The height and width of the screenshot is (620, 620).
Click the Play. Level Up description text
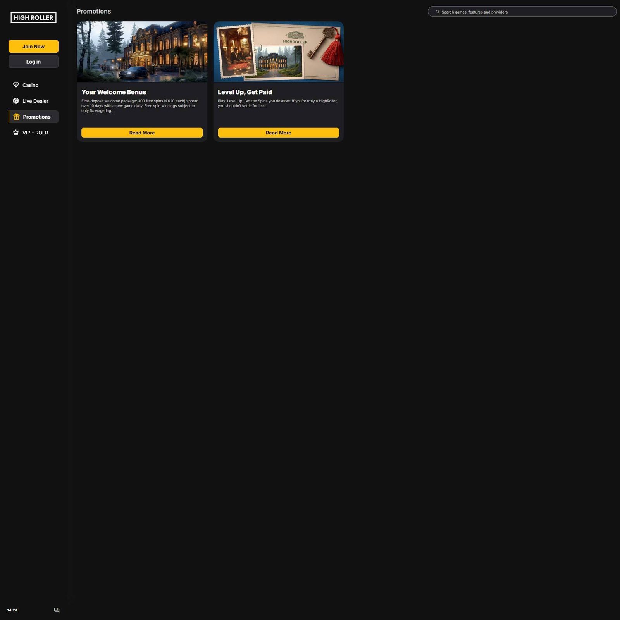(277, 103)
